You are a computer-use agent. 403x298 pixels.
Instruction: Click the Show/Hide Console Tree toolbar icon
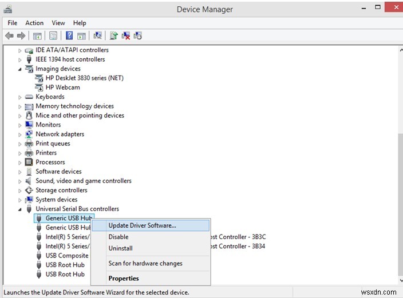click(37, 36)
